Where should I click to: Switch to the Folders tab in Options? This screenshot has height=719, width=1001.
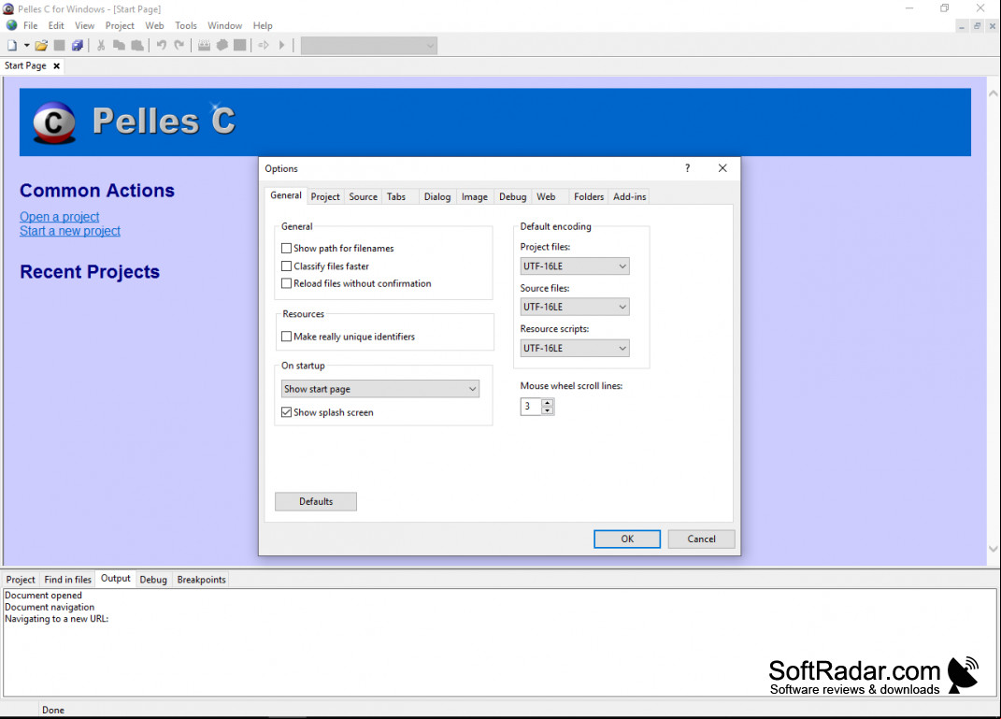point(589,196)
